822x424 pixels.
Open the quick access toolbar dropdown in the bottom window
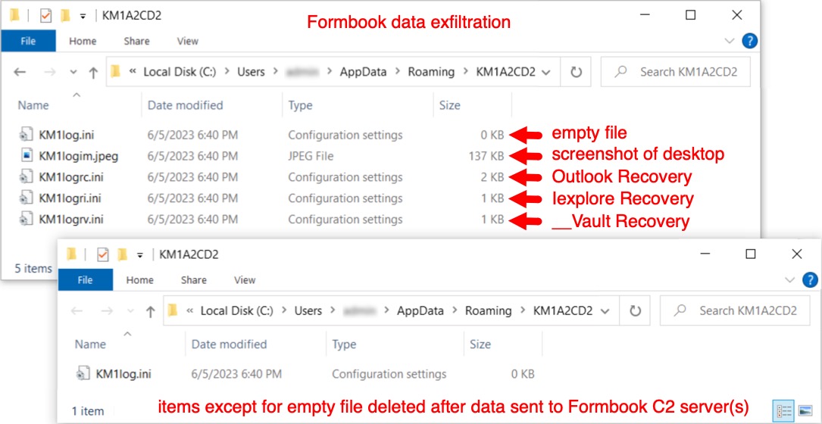click(x=140, y=255)
